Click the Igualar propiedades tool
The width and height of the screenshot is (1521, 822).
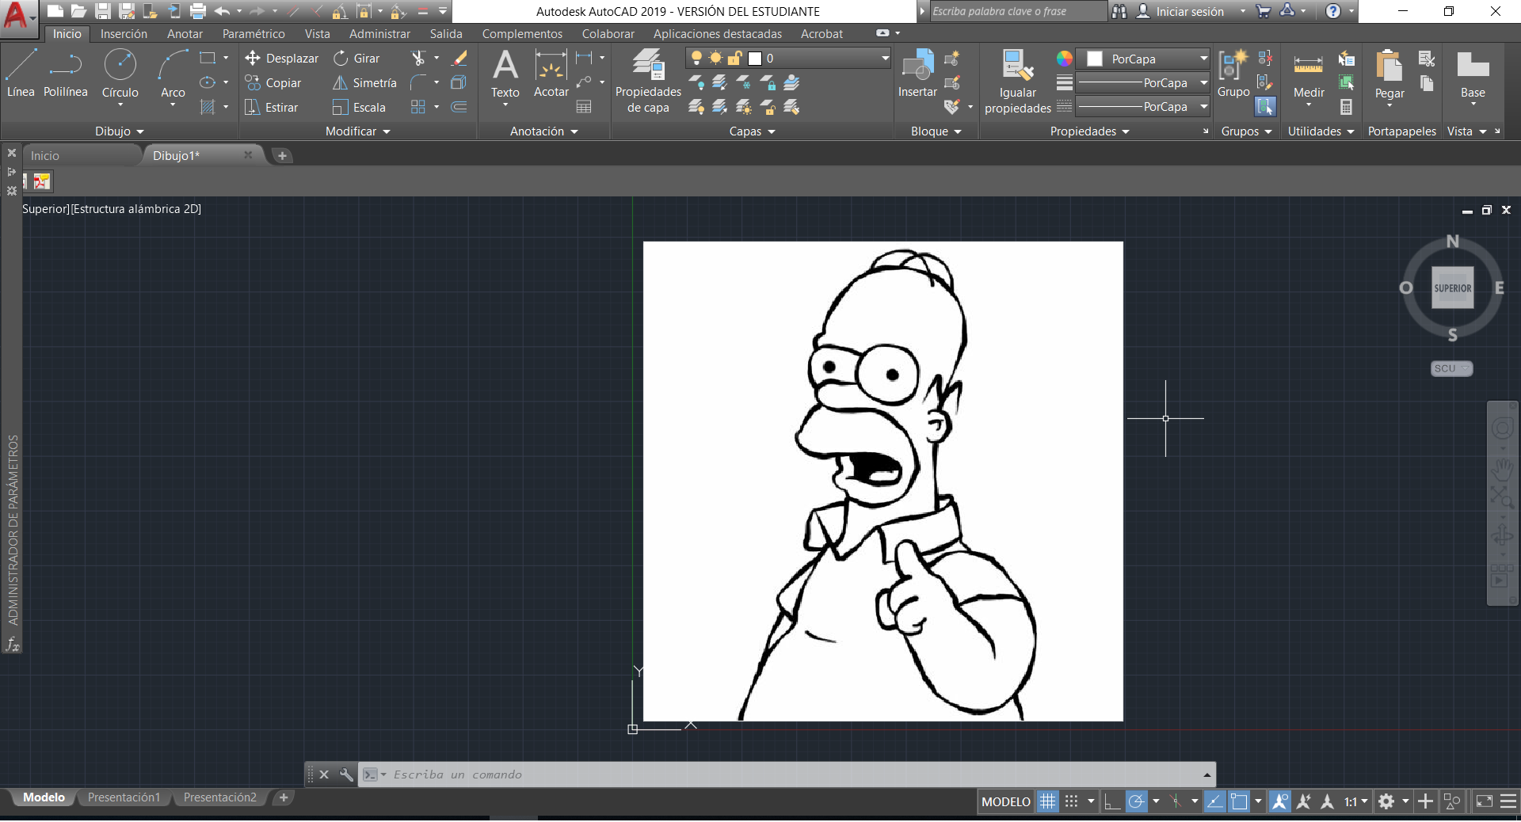tap(1018, 81)
